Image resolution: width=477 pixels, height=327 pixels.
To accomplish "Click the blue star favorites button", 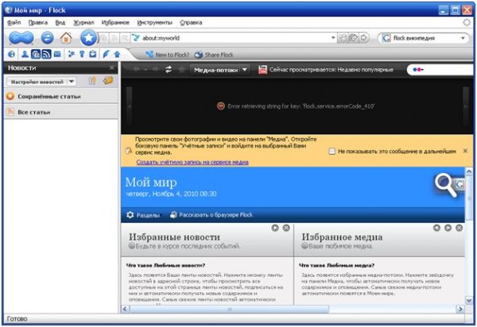I will coord(89,38).
